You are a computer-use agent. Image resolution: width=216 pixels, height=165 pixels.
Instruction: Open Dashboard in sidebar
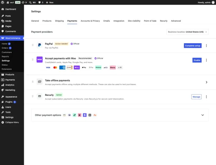pos(10,9)
